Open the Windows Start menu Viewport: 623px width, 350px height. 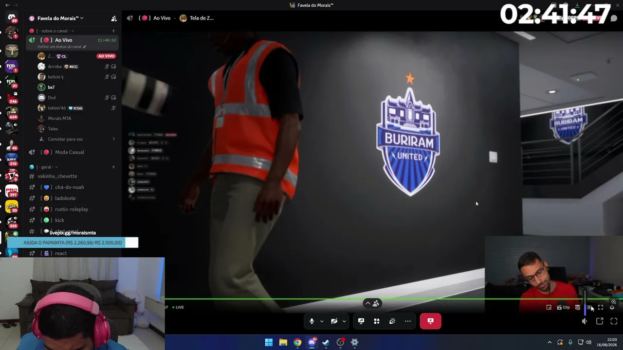[269, 343]
